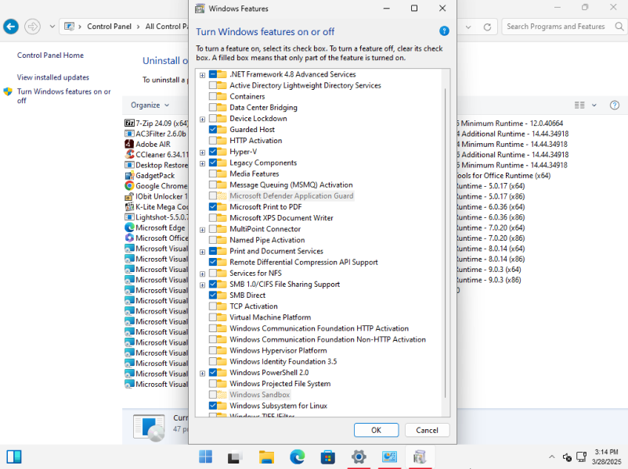
Task: Click the 7-Zip program icon in the list
Action: click(129, 124)
